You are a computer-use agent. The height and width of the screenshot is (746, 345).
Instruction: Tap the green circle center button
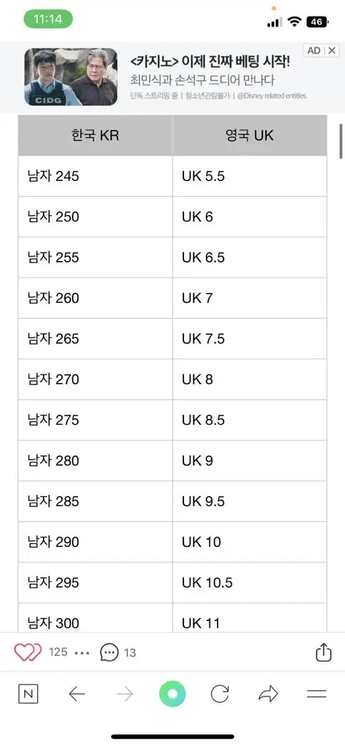pyautogui.click(x=172, y=694)
